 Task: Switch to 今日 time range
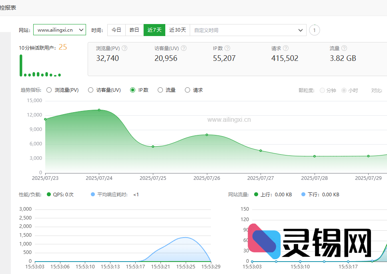(x=116, y=30)
